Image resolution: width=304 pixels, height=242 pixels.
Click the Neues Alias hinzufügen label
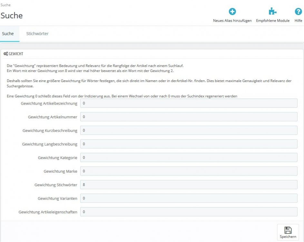tap(232, 21)
